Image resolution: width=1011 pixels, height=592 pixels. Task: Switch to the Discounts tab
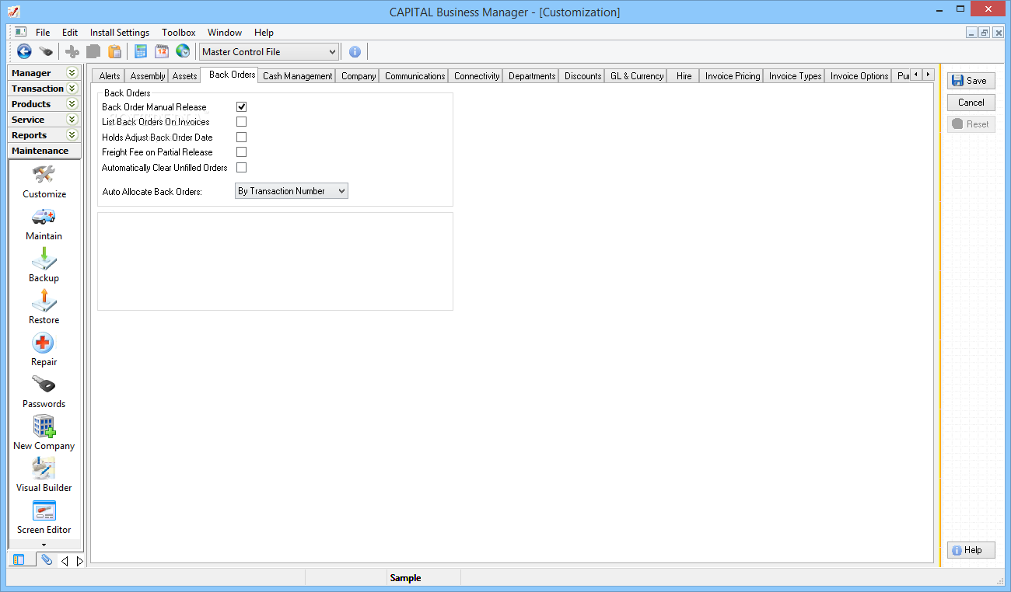coord(583,76)
